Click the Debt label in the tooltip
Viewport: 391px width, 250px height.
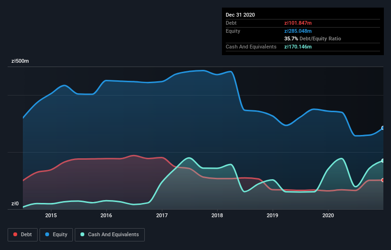[231, 23]
